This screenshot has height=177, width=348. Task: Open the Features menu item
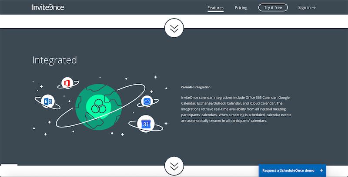215,8
